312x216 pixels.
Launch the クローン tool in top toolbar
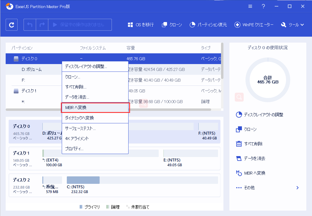point(172,25)
